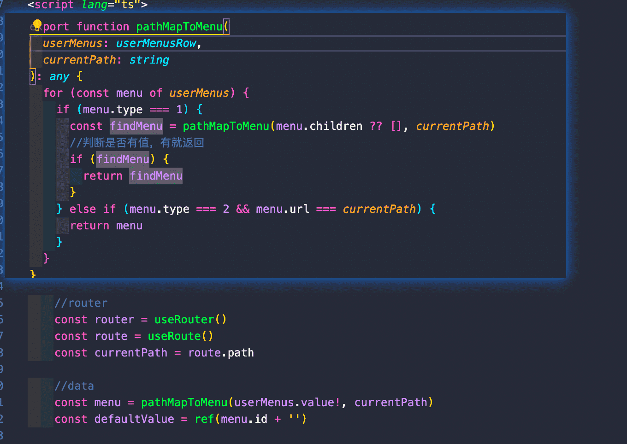
Task: Click the useRoute() call
Action: point(180,336)
